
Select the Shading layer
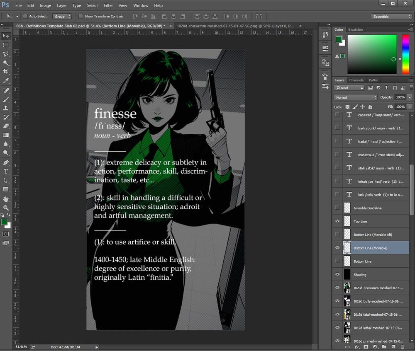(x=360, y=274)
